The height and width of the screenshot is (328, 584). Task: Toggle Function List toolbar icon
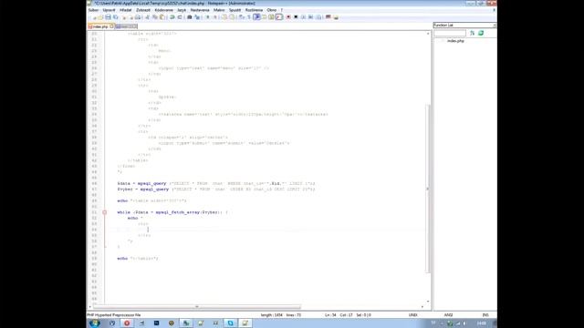278,17
